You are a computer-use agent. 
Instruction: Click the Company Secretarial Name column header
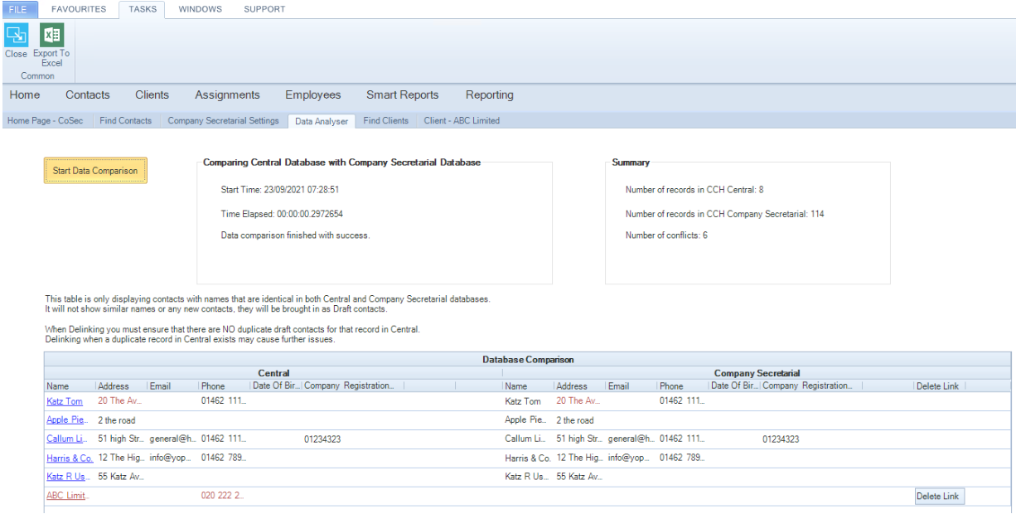528,386
